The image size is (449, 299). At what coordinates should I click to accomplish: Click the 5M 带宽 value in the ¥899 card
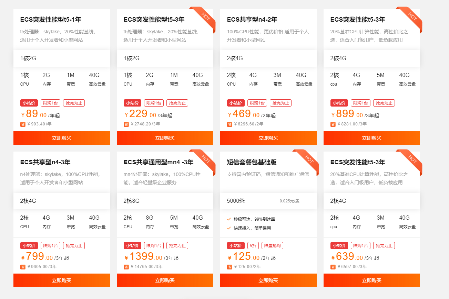pyautogui.click(x=380, y=75)
